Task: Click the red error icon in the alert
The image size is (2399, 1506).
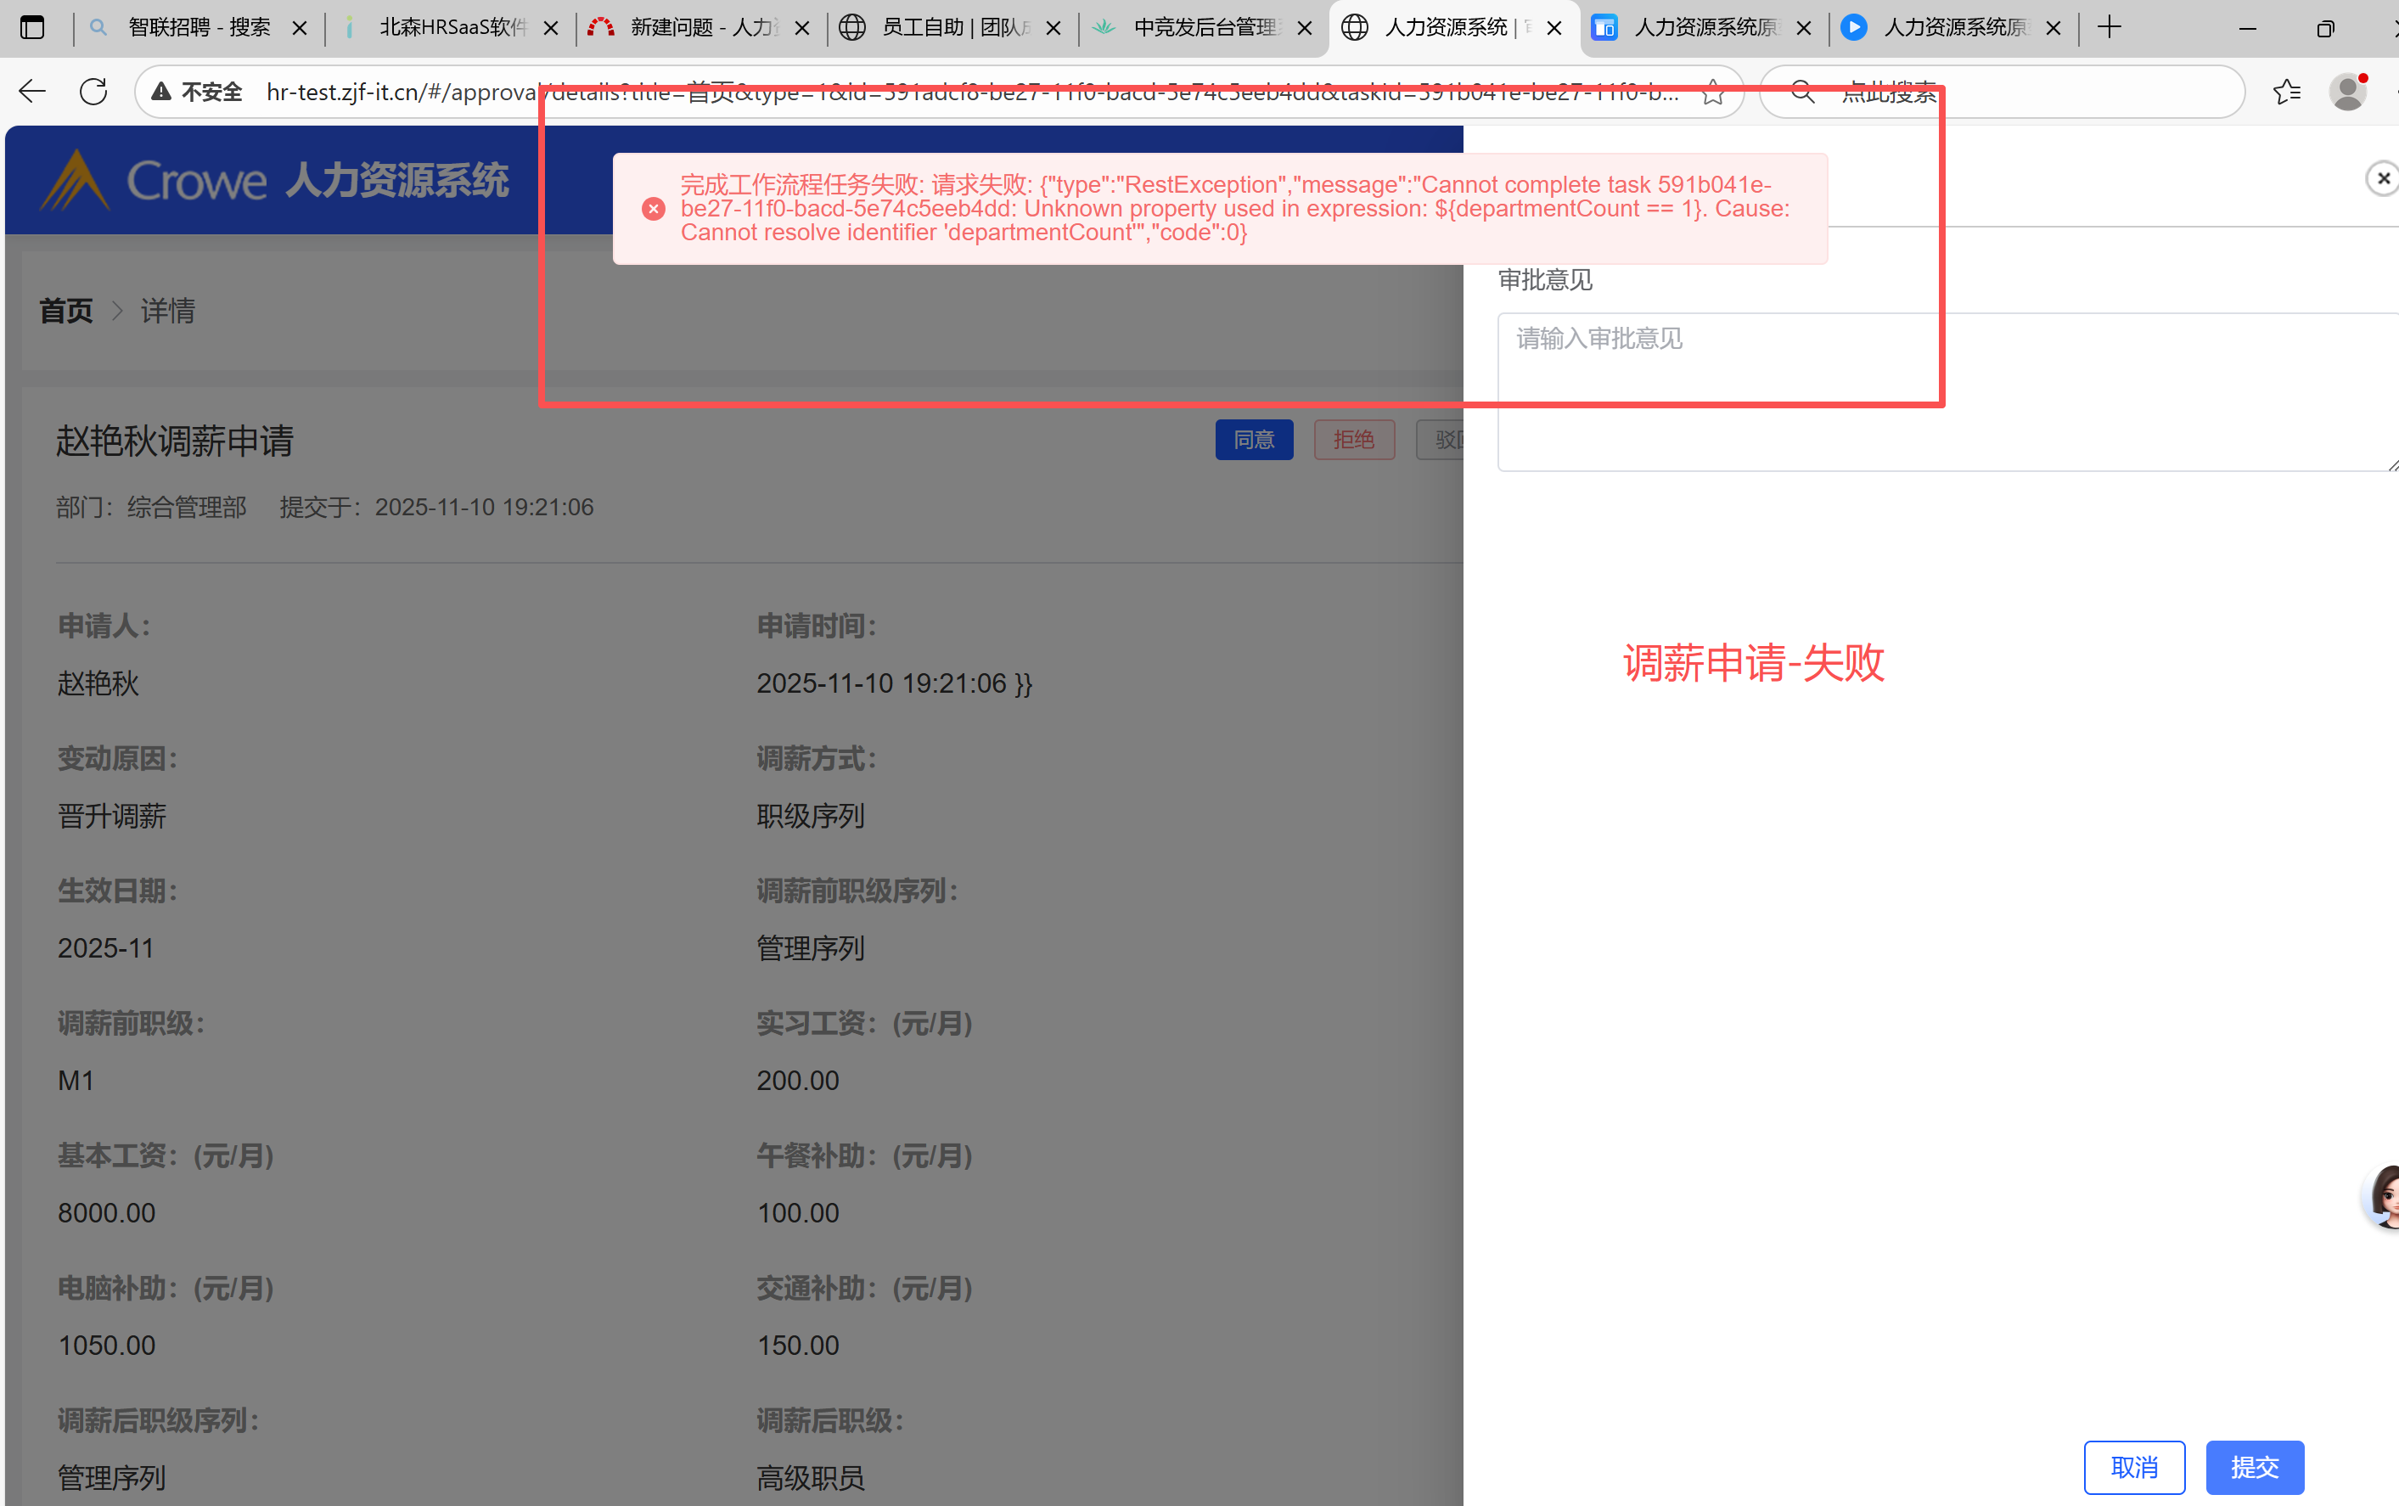Action: [654, 208]
